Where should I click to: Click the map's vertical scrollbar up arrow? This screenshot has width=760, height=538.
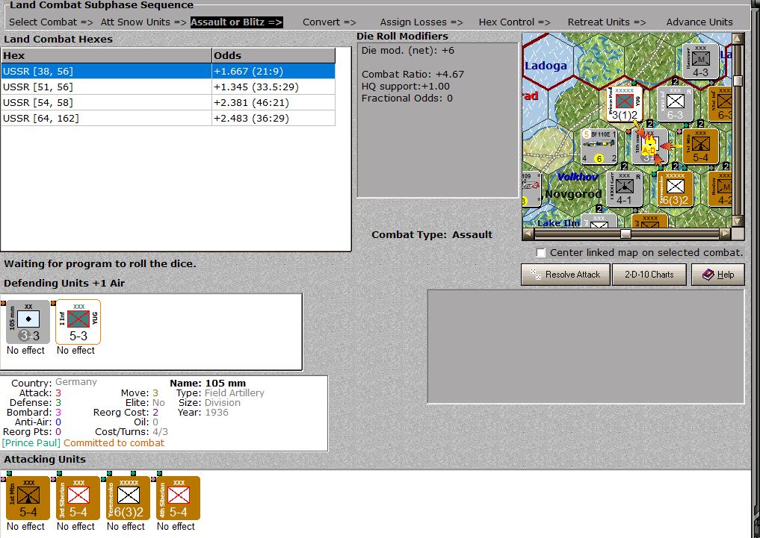pyautogui.click(x=738, y=39)
